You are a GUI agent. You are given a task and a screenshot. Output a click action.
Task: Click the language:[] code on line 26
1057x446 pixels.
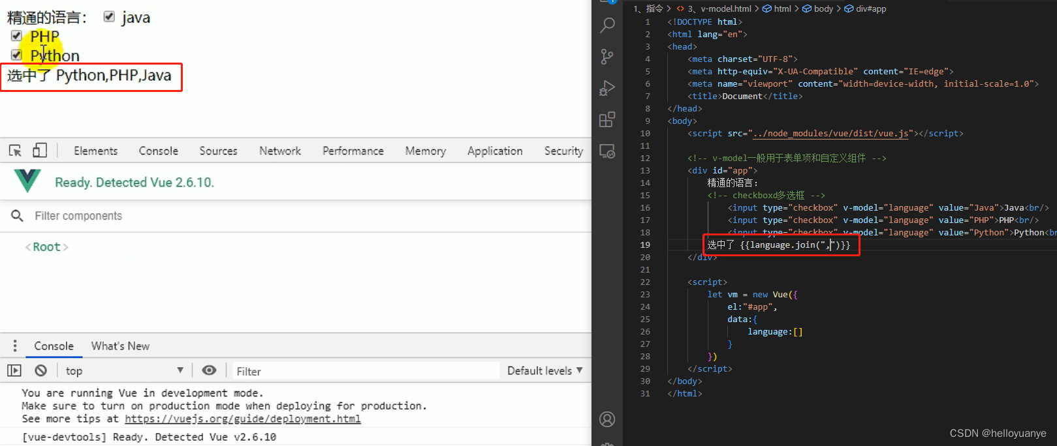pyautogui.click(x=775, y=331)
